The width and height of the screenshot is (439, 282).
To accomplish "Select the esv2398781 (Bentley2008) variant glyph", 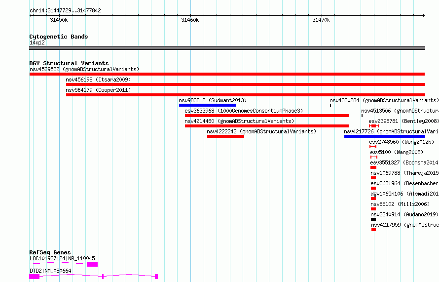I will (374, 126).
